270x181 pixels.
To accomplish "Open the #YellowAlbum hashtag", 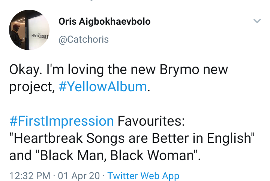I will 103,87.
